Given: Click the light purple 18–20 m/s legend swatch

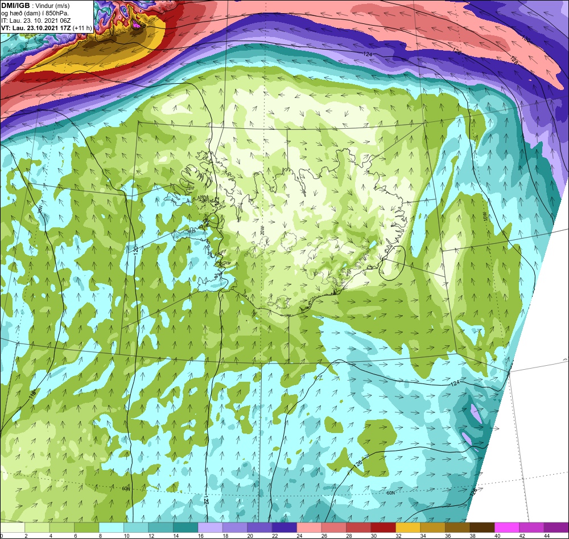Looking at the screenshot, I should [x=235, y=528].
